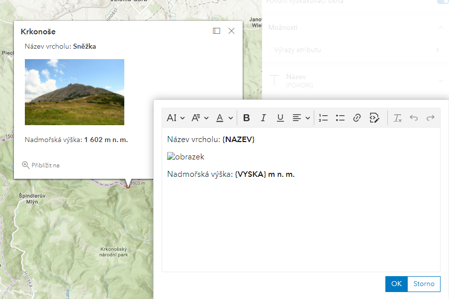
Task: Open the source code editing view
Action: point(374,118)
